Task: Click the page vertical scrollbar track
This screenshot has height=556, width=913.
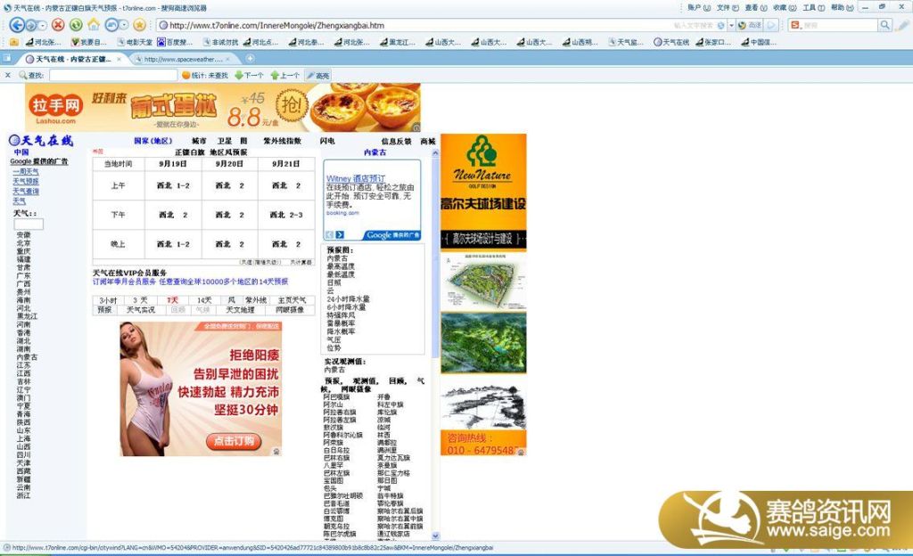Action: point(435,356)
